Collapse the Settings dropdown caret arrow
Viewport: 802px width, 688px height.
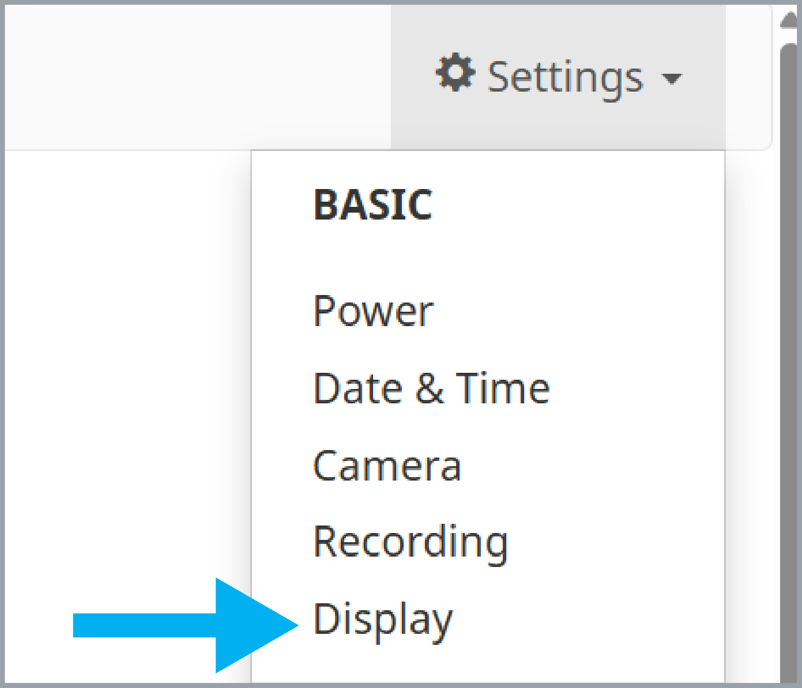pos(672,78)
